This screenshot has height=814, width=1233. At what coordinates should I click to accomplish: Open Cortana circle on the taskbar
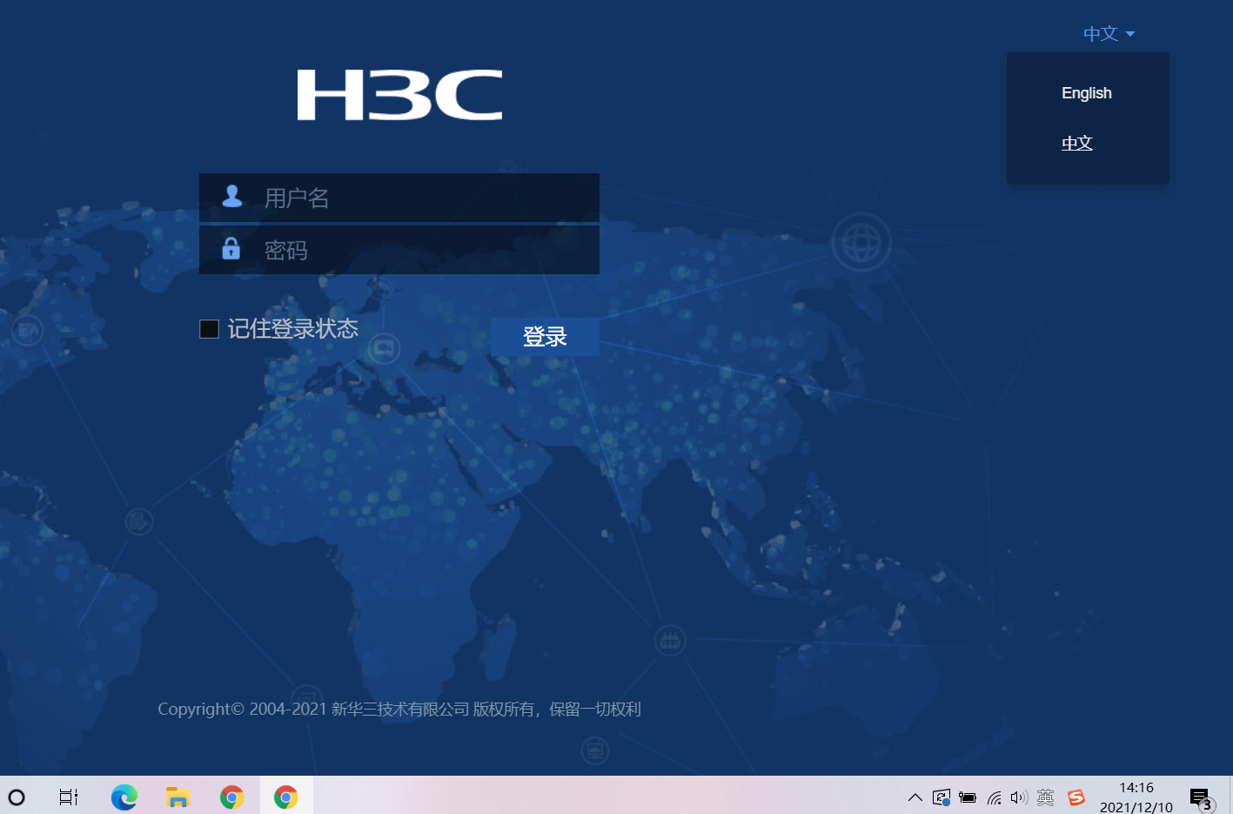17,797
